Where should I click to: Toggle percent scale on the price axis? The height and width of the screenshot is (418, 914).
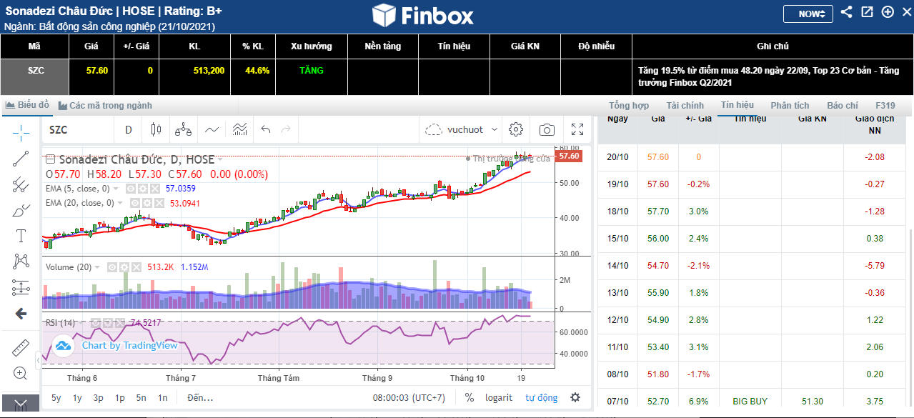coord(469,397)
